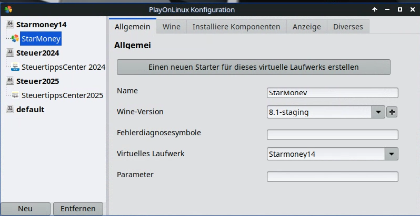Click the 64-bit drive icon beside Steuer2025
The image size is (420, 216).
10,81
